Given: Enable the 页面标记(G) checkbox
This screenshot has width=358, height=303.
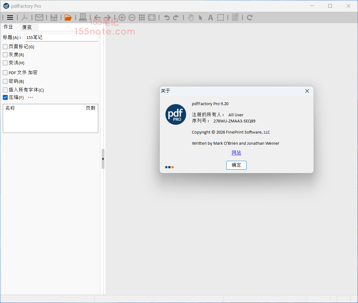Looking at the screenshot, I should pyautogui.click(x=5, y=47).
